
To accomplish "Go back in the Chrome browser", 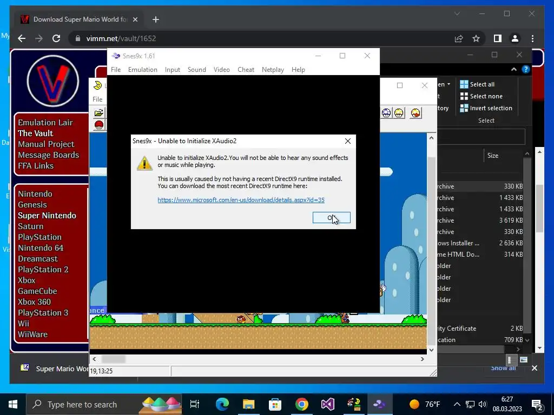I will (22, 38).
